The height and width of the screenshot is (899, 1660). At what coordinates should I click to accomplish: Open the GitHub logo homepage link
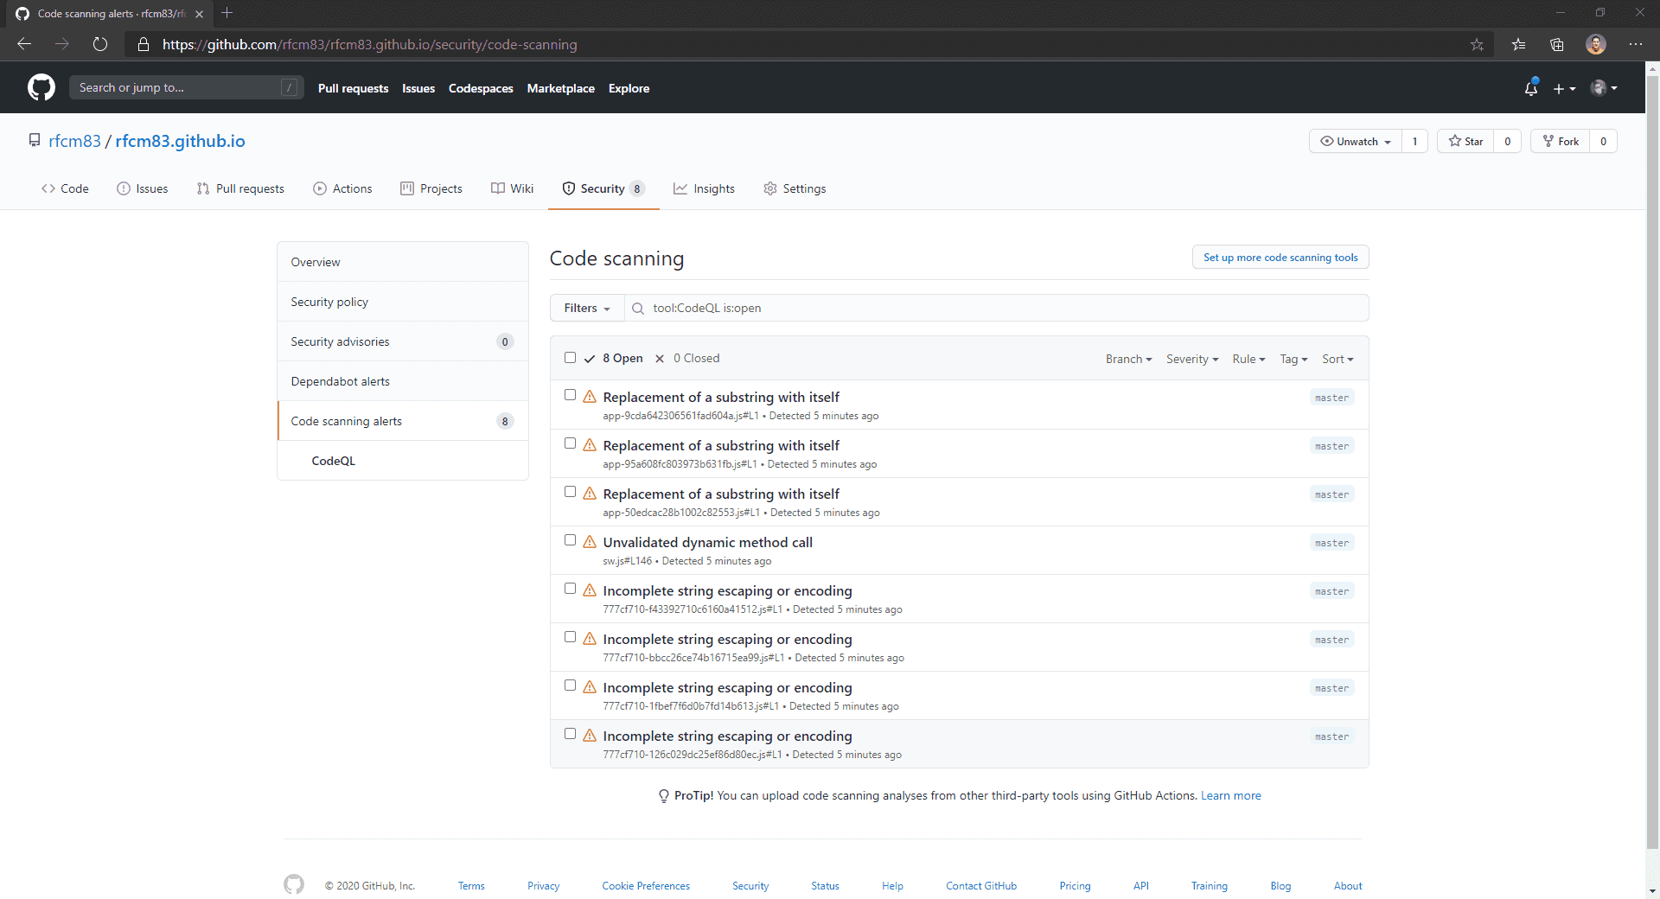point(41,87)
